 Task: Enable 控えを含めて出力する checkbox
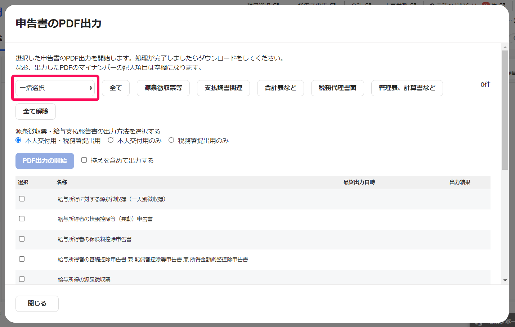point(84,160)
